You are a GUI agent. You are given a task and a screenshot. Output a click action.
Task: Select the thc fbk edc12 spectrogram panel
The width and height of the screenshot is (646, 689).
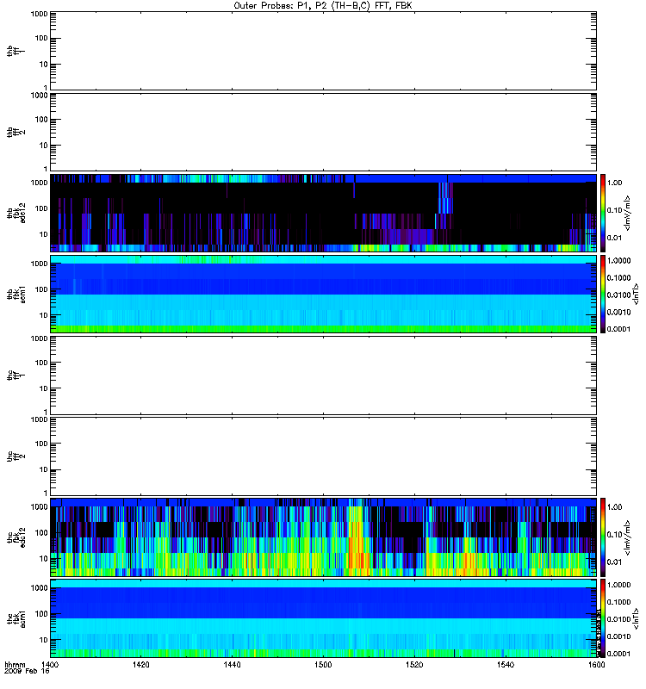point(324,537)
